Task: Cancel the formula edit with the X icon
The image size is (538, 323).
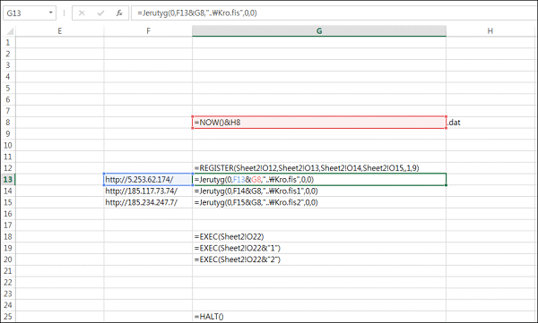Action: point(82,13)
